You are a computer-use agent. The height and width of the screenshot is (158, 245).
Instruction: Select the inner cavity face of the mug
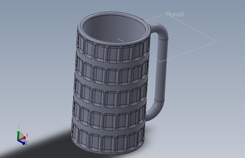(114, 29)
